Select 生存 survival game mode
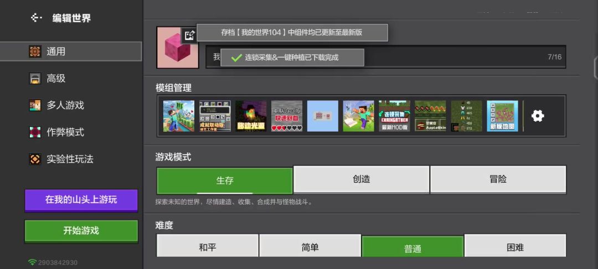The image size is (598, 269). [225, 180]
